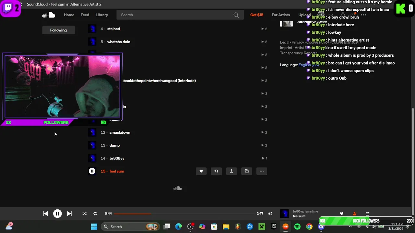Click the magnifier icon in the search bar
The height and width of the screenshot is (233, 415).
tap(236, 15)
